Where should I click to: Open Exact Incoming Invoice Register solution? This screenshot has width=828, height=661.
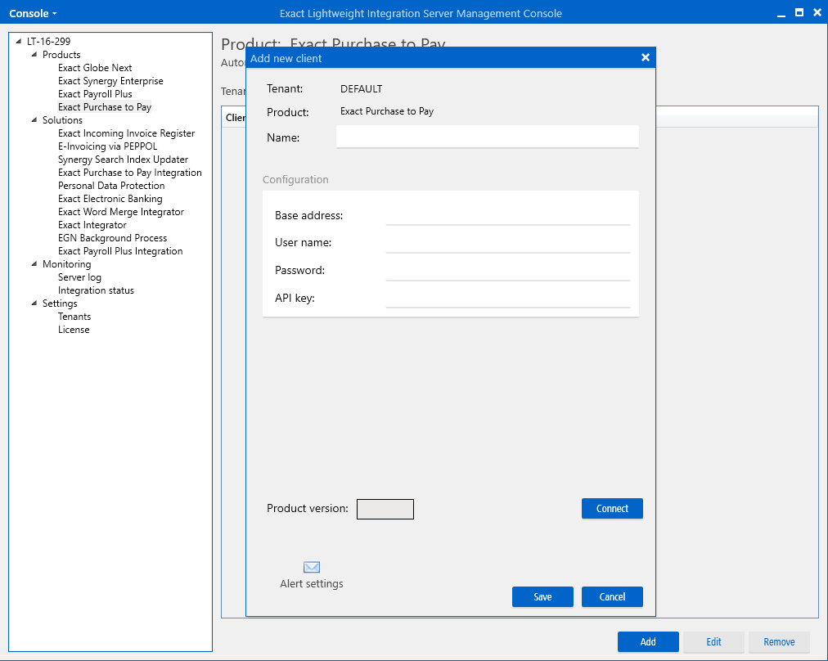[126, 133]
